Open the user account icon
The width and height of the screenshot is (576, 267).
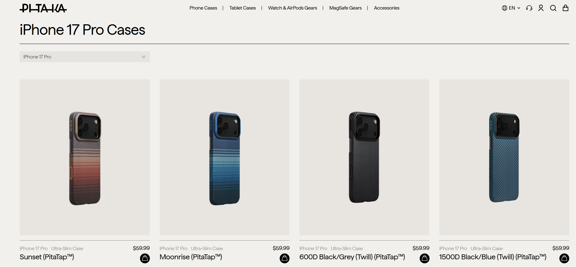pyautogui.click(x=541, y=8)
